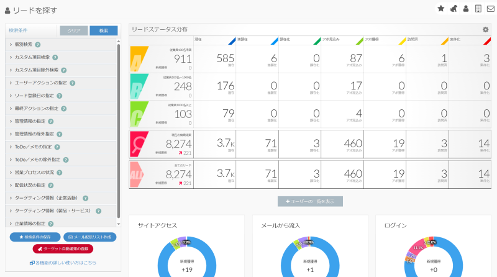Expand ユーザーアクションの指定 condition
Screen dimensions: 497x277
[61, 83]
